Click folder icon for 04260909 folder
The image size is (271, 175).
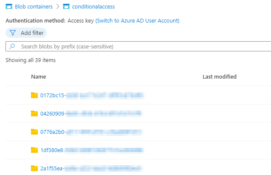click(34, 113)
